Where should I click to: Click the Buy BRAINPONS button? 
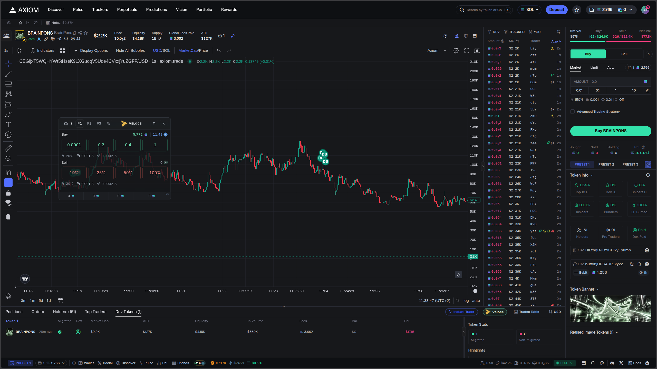point(611,131)
